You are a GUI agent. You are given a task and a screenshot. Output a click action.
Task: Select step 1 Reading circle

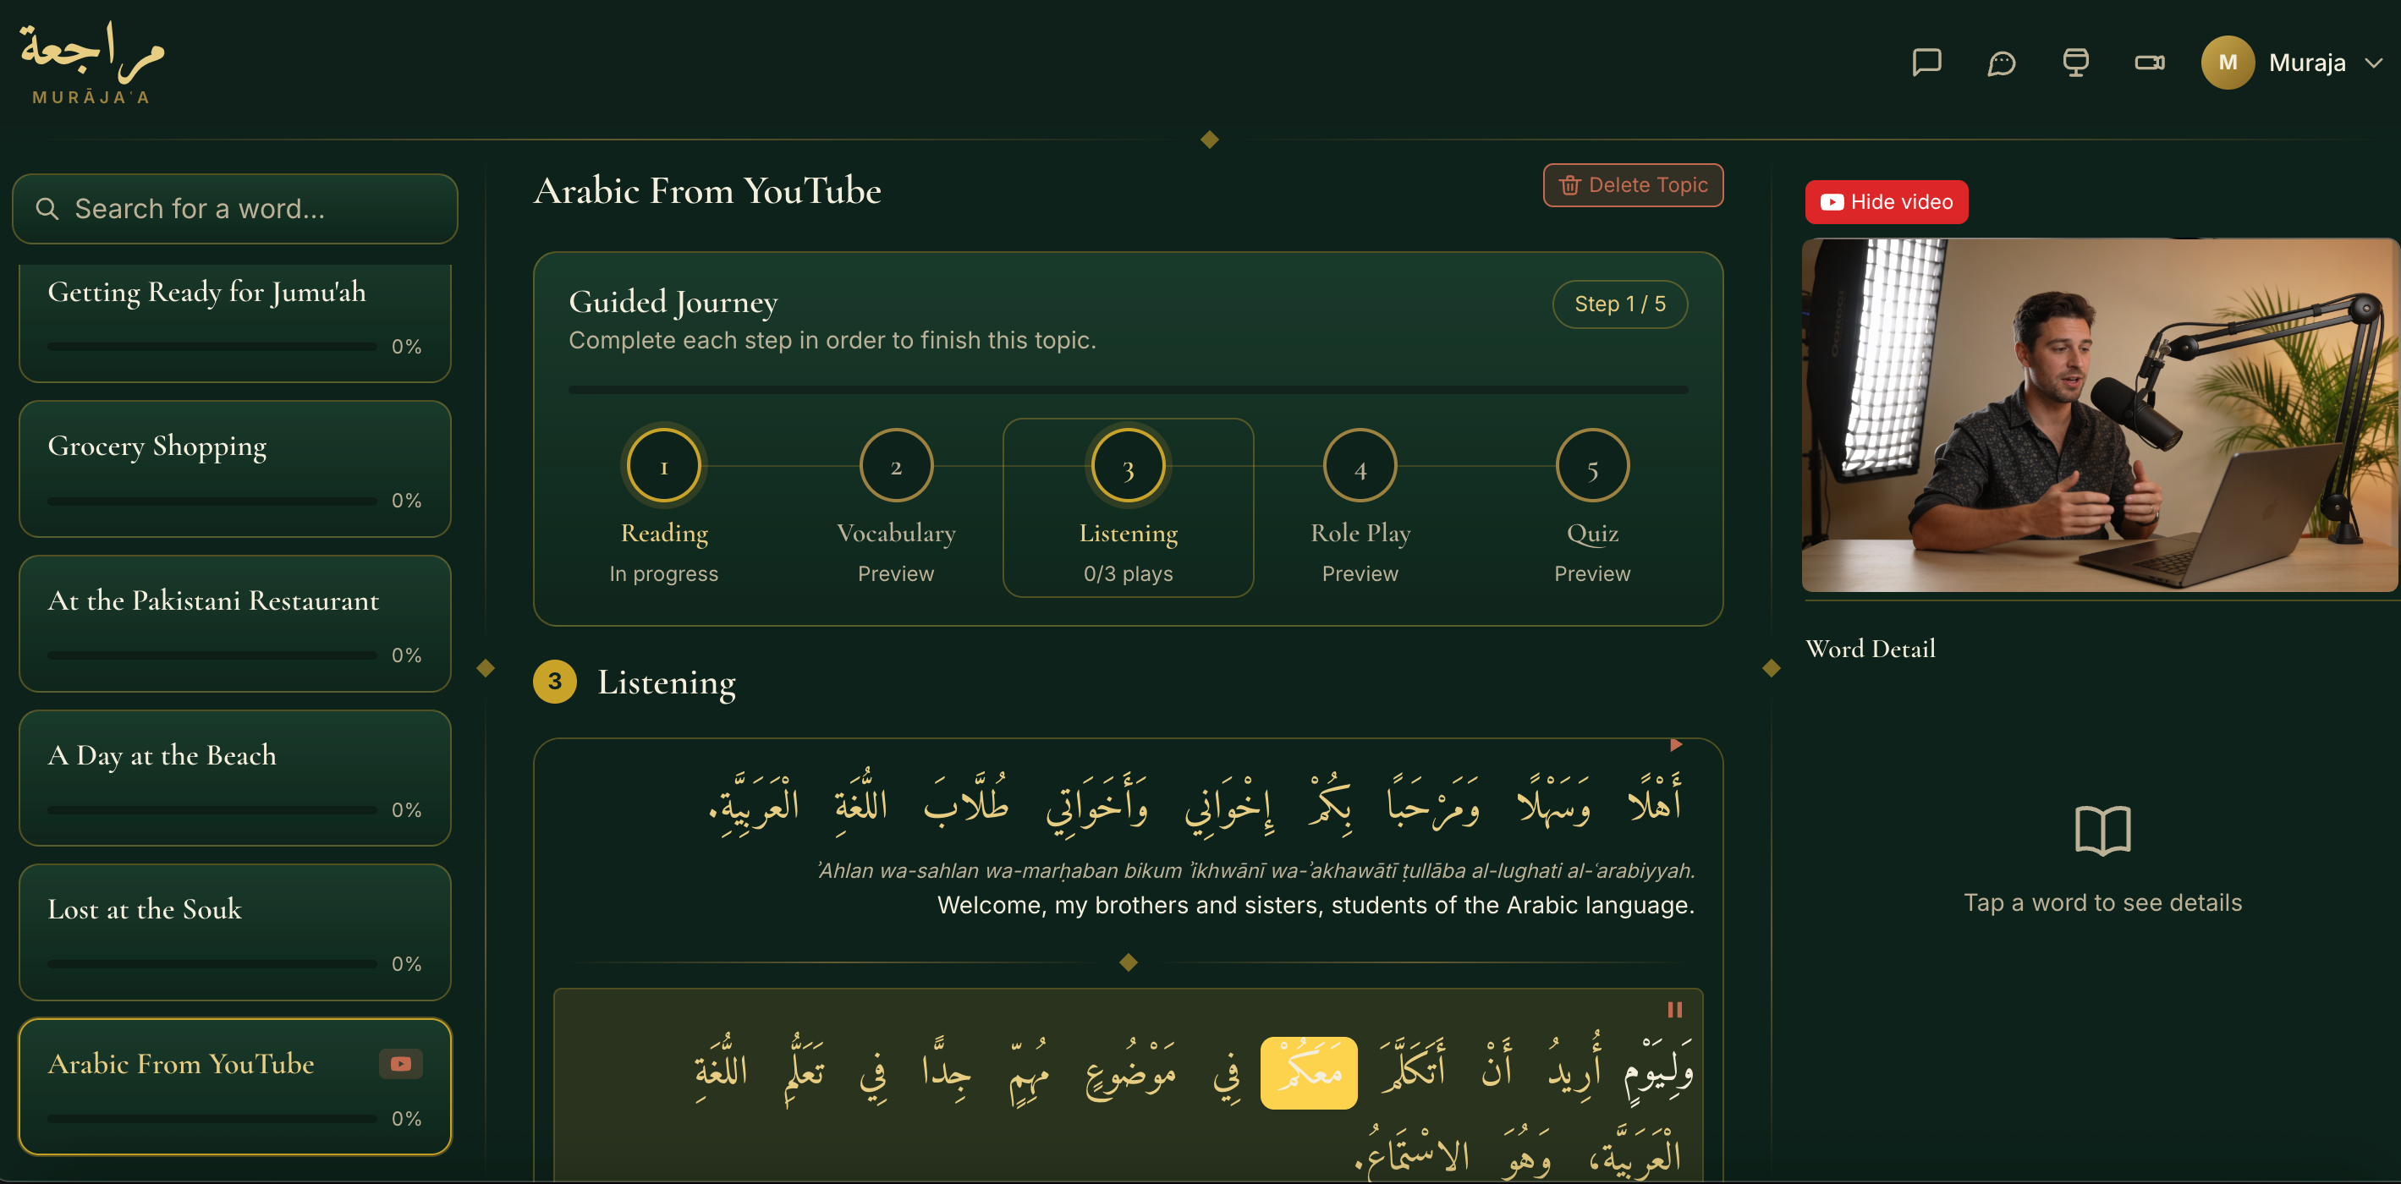coord(663,466)
